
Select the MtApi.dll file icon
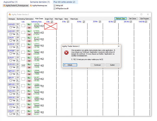54,6
